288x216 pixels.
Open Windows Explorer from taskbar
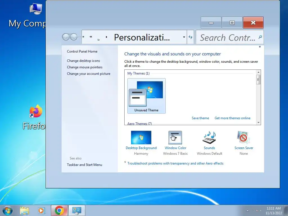tap(24, 210)
